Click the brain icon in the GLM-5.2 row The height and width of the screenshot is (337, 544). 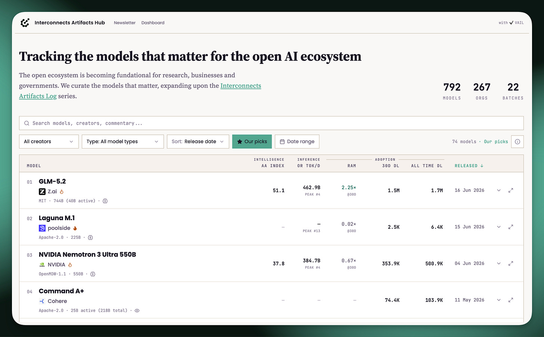(105, 201)
